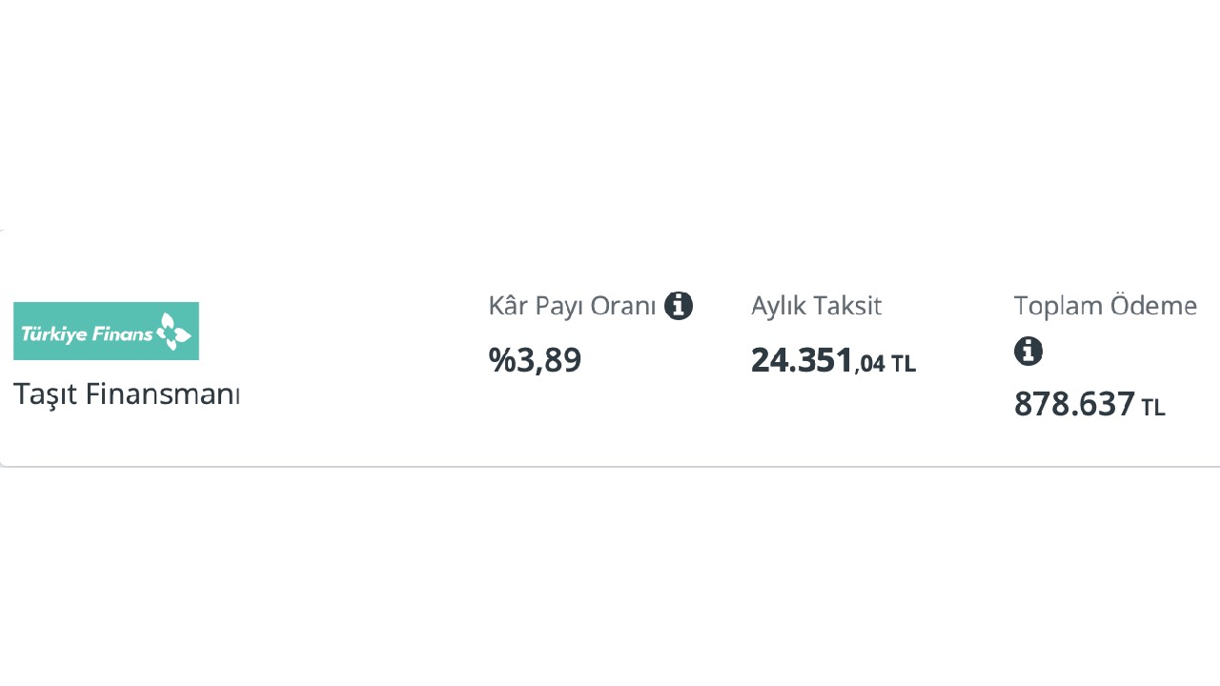Open the info icon under Toplam Ödeme
Screen dimensions: 1220x686
pyautogui.click(x=1028, y=351)
